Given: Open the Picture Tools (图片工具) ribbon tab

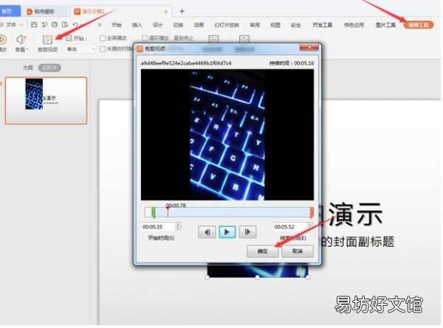Looking at the screenshot, I should tap(385, 25).
